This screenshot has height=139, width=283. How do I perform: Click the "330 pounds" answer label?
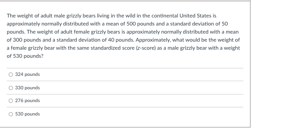pyautogui.click(x=28, y=88)
